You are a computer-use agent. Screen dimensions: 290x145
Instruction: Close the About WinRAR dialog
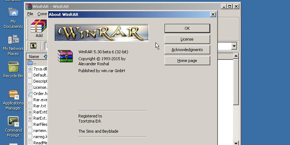pyautogui.click(x=213, y=14)
